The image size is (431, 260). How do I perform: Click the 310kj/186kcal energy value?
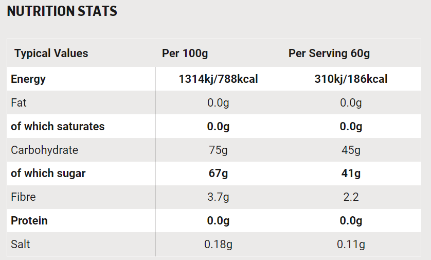click(351, 79)
